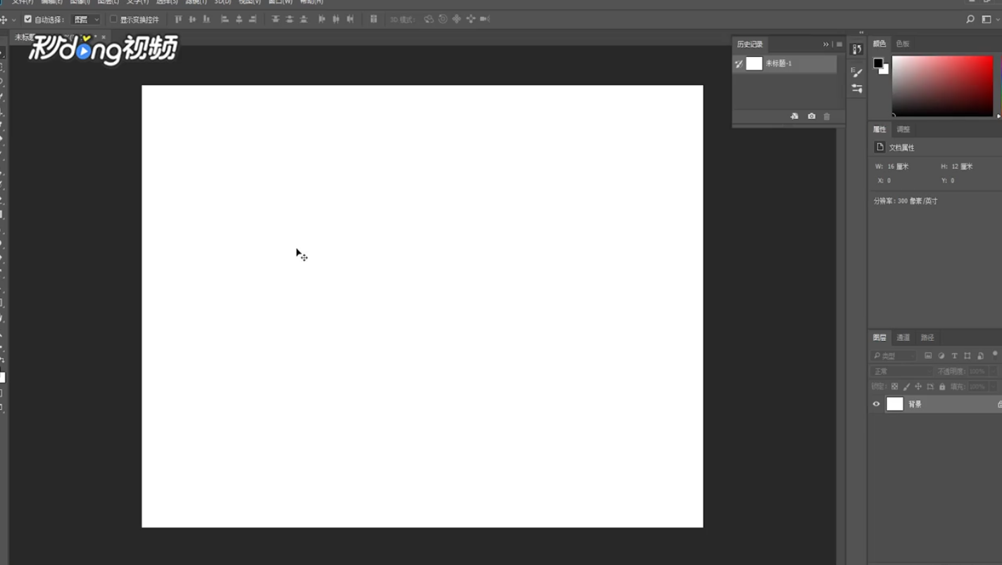Image resolution: width=1002 pixels, height=565 pixels.
Task: Toggle prevent artboard auto-nesting lock icon
Action: (x=930, y=387)
